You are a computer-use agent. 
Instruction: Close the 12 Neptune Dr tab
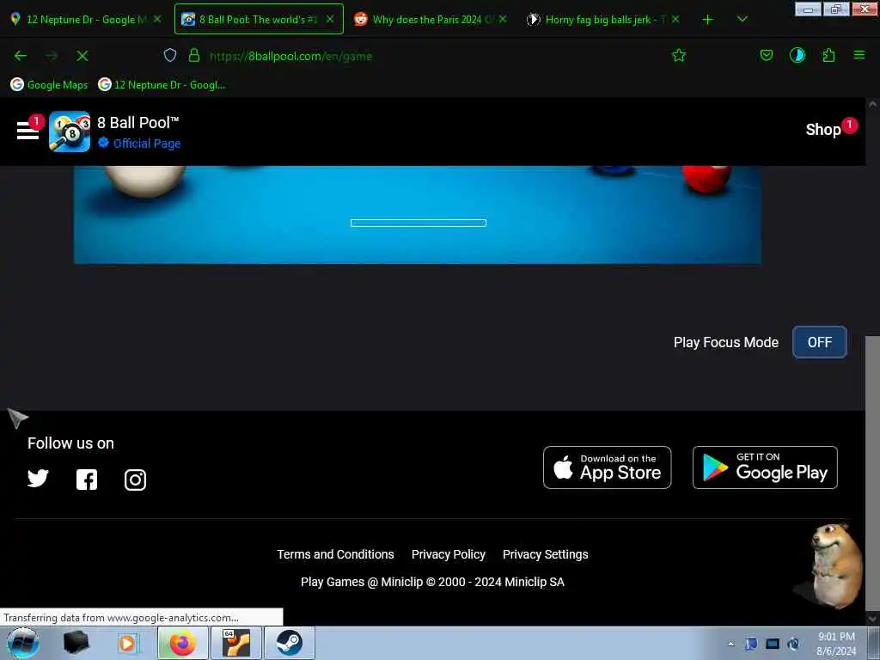pyautogui.click(x=158, y=19)
